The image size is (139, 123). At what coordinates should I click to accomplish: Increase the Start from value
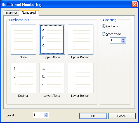123,39
